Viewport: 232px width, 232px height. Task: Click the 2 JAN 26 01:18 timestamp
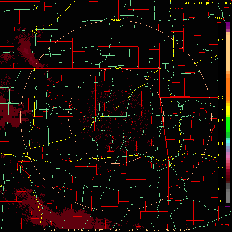tap(174, 230)
